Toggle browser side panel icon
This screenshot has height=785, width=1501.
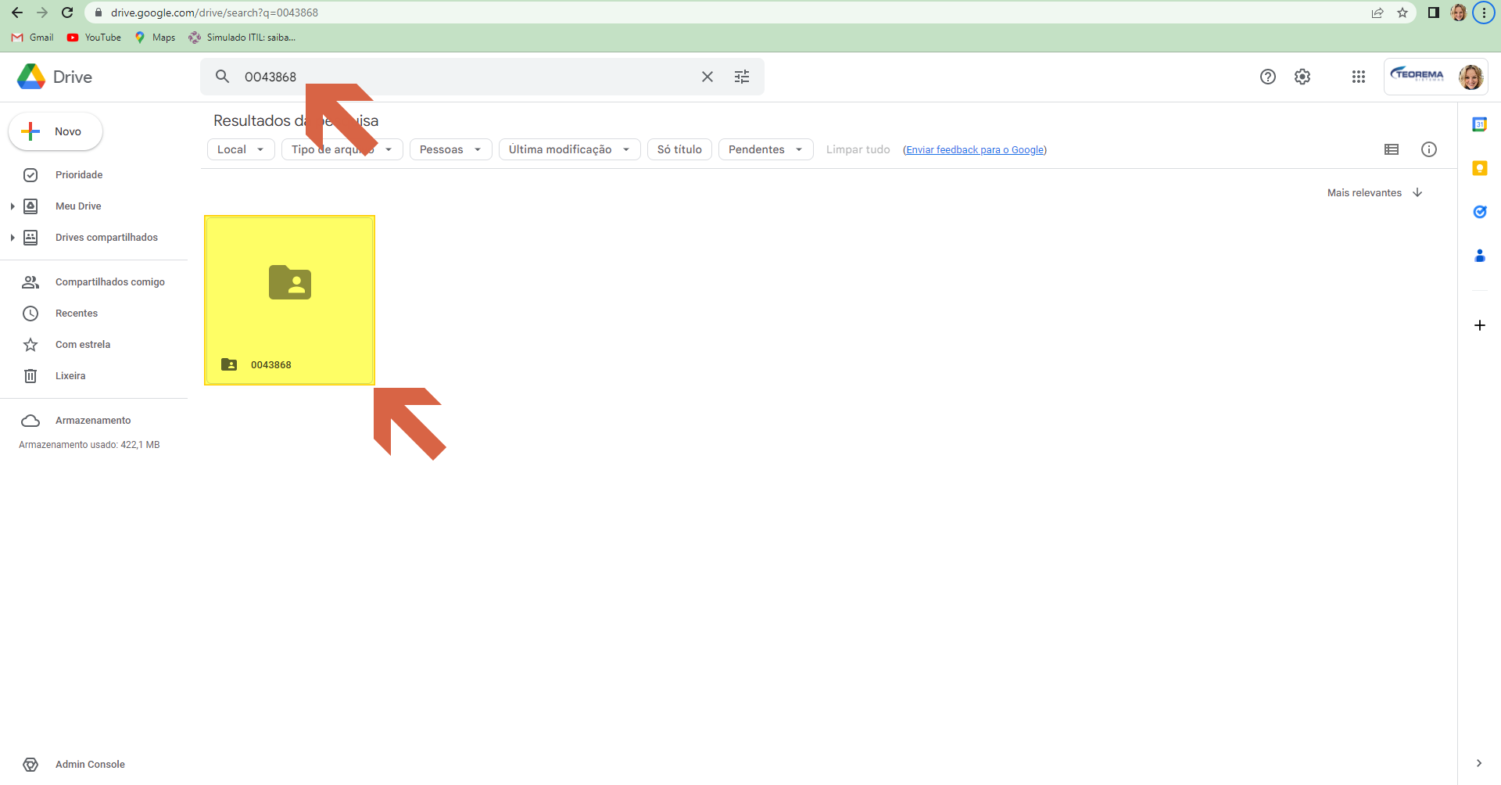click(1434, 13)
